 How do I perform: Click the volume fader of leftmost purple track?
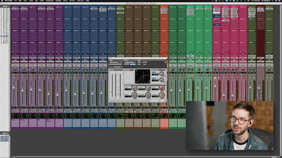[14, 88]
